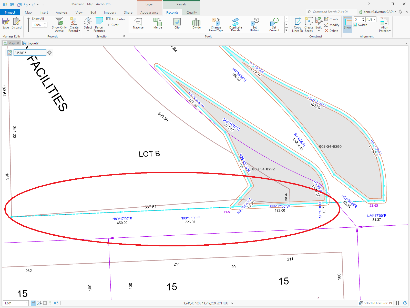Click the Switch alignment button
The height and width of the screenshot is (308, 410).
(361, 25)
